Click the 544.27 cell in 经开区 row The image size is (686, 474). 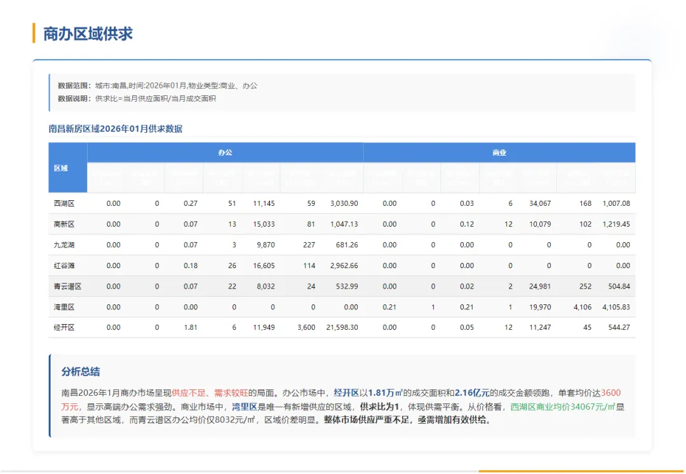click(619, 327)
